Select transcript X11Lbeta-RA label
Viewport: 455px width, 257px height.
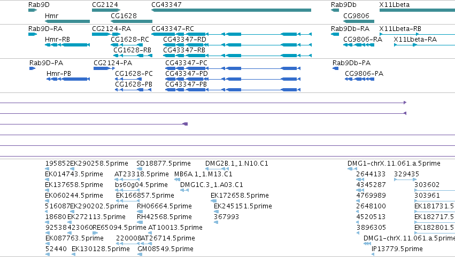coord(415,40)
